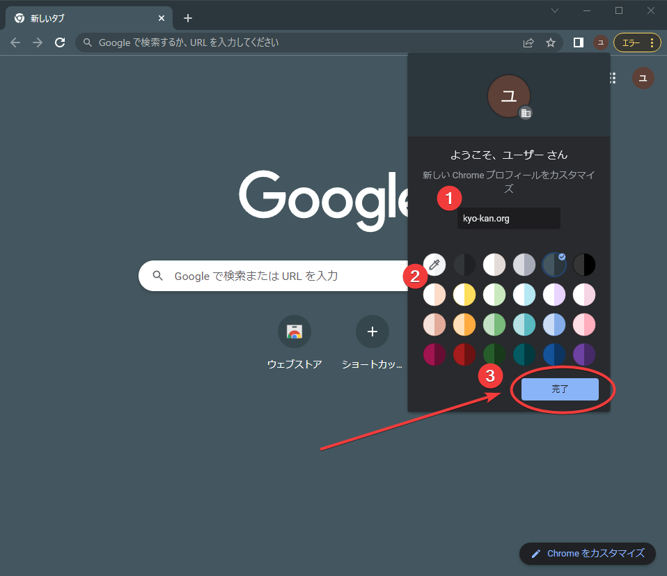This screenshot has height=576, width=667.
Task: Apply the navy blue theme swatch
Action: click(554, 355)
